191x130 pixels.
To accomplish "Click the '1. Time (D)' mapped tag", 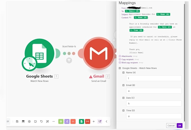I will 136,30.
